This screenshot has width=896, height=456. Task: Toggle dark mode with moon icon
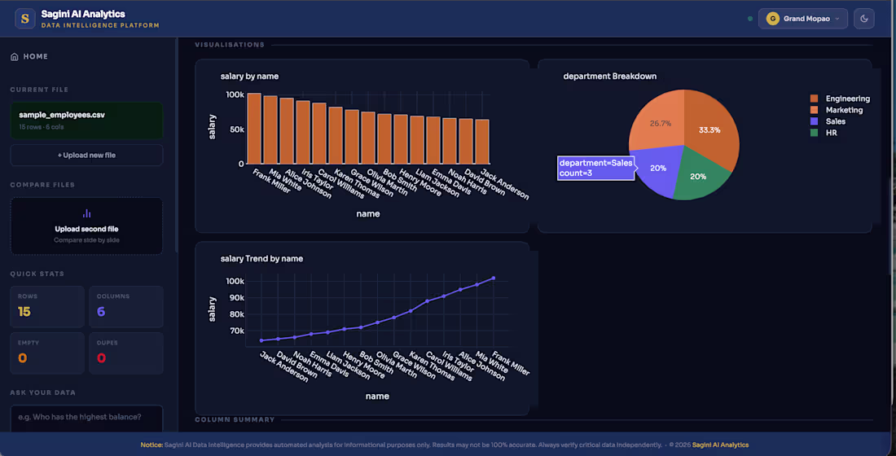[864, 18]
